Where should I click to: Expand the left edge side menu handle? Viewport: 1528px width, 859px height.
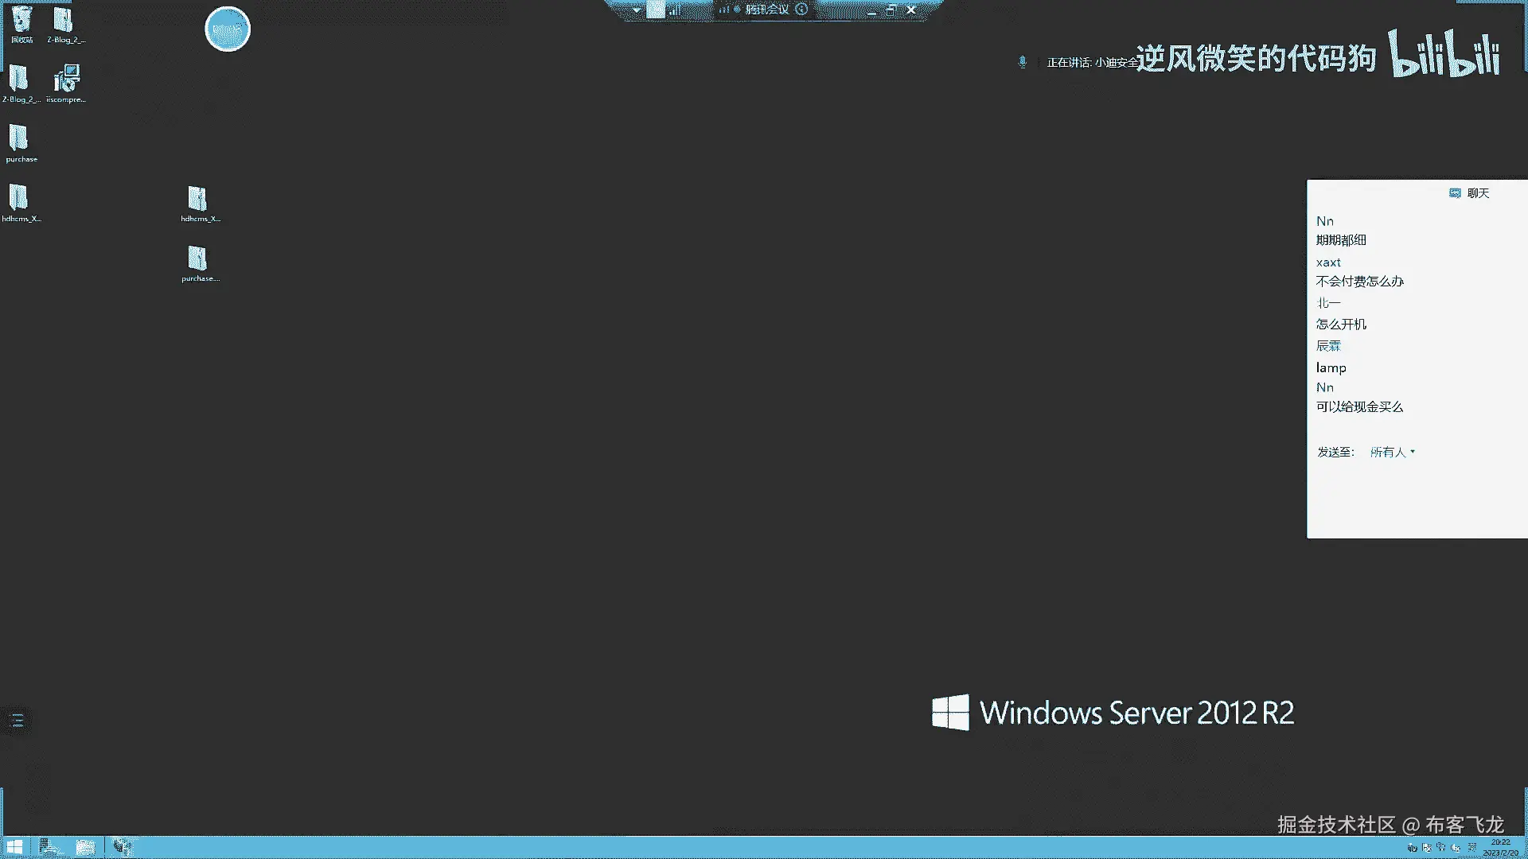18,721
